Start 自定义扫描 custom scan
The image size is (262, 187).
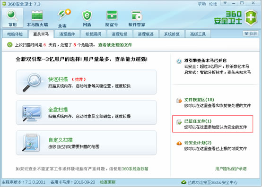[x=86, y=143]
